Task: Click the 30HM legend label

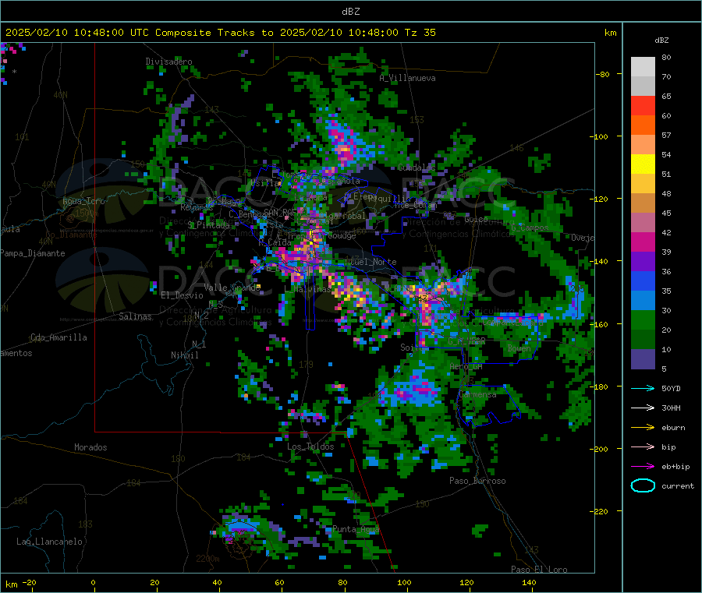Action: pos(671,408)
